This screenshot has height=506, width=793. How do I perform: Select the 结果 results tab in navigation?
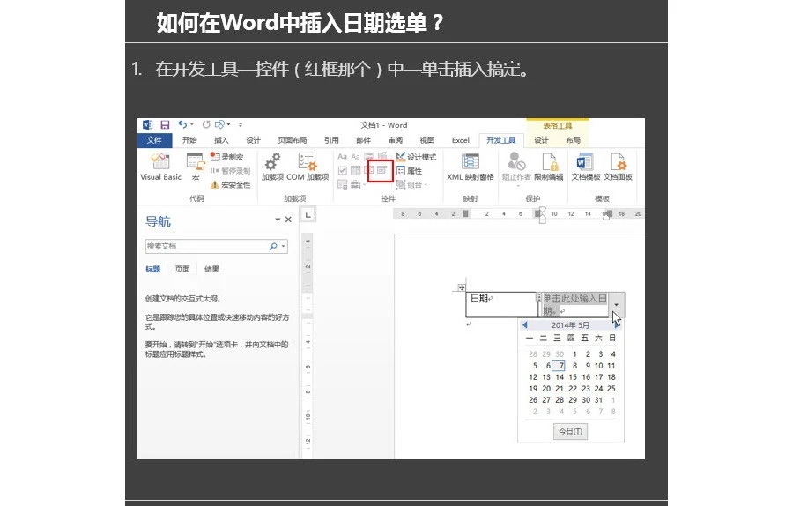[x=211, y=269]
